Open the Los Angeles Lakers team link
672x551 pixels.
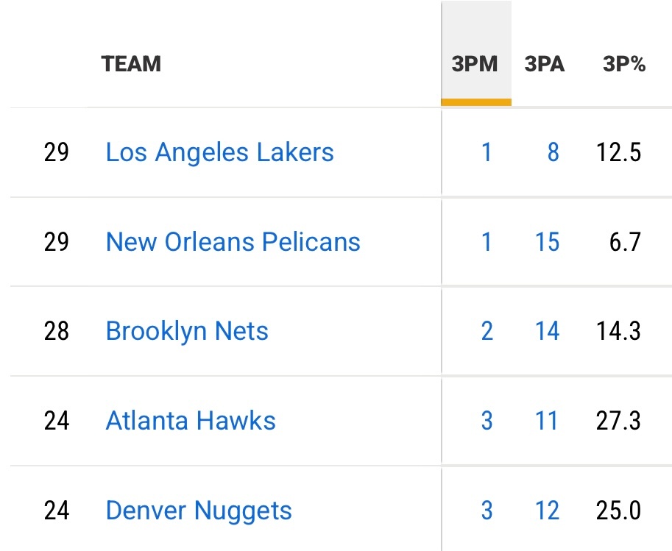pos(219,152)
